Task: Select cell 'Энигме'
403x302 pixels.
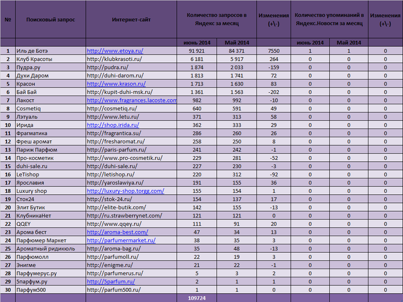Action: pos(50,265)
